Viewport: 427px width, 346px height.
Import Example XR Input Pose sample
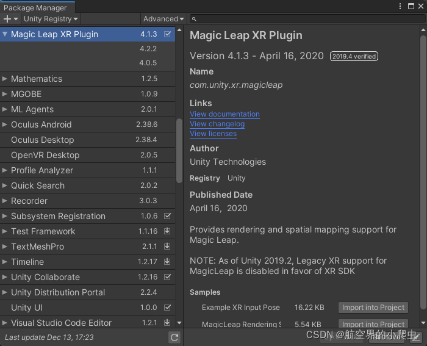(x=373, y=308)
